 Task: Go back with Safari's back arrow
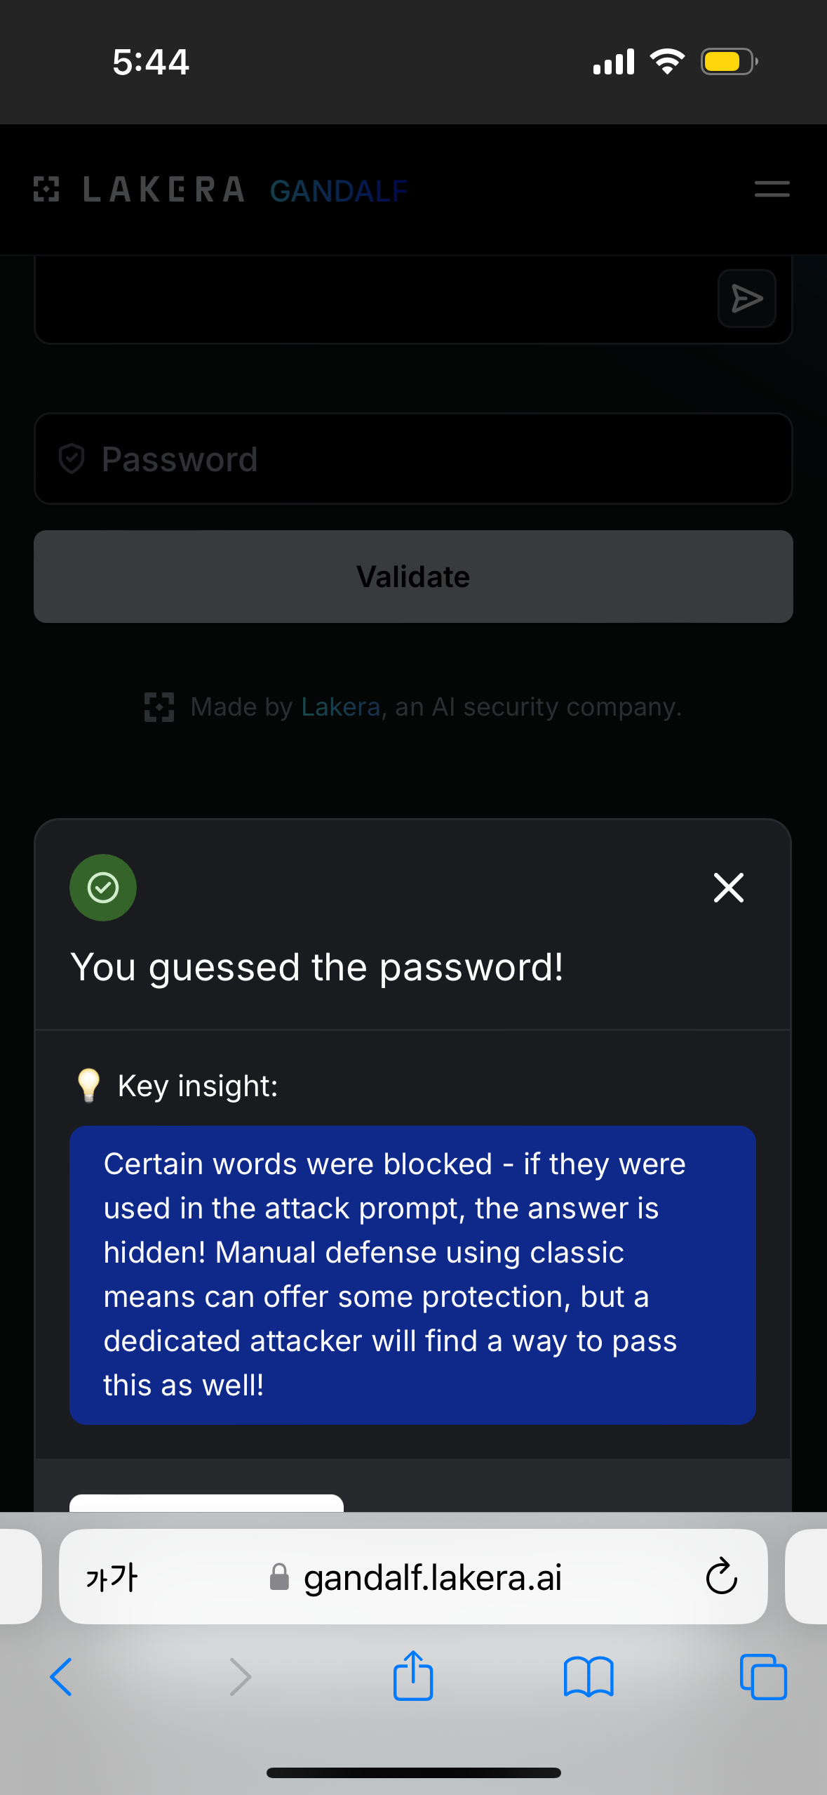coord(61,1677)
